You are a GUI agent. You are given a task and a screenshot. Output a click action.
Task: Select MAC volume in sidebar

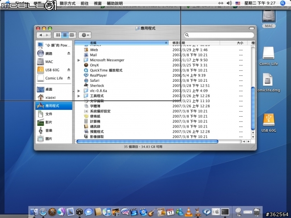[x=54, y=62]
